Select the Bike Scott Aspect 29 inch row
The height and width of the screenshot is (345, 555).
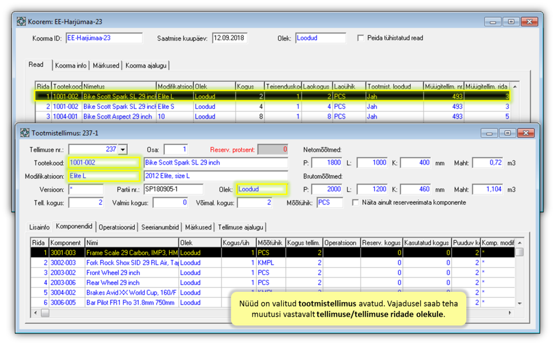(x=273, y=117)
